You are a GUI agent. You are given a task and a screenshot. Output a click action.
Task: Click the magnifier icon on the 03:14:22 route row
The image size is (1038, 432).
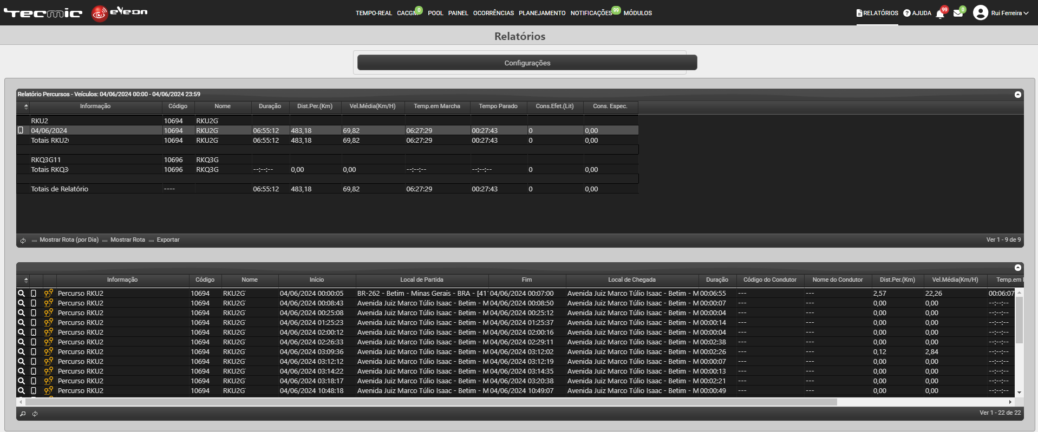coord(22,371)
